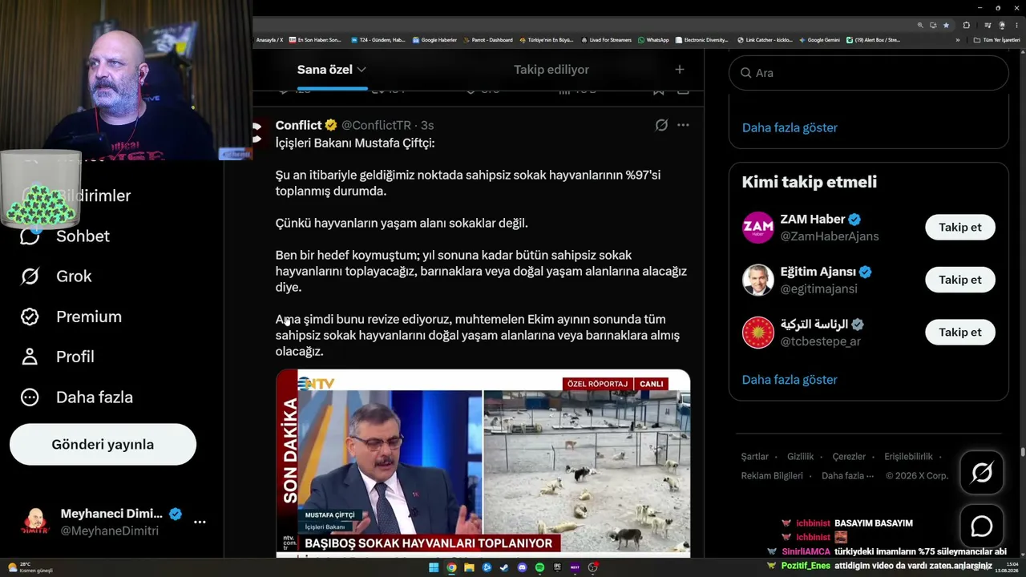The height and width of the screenshot is (577, 1026).
Task: Follow ZAM Haber with Takip et
Action: tap(960, 228)
